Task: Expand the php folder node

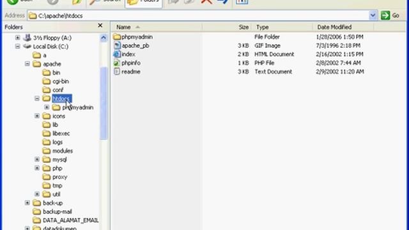Action: pos(37,168)
